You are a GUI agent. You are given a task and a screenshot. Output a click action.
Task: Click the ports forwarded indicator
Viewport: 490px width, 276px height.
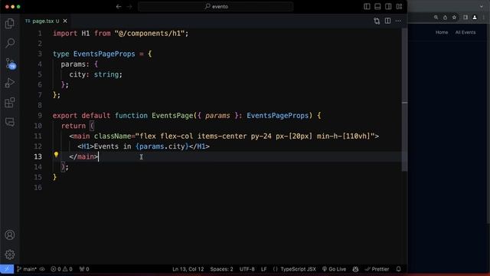pyautogui.click(x=84, y=269)
